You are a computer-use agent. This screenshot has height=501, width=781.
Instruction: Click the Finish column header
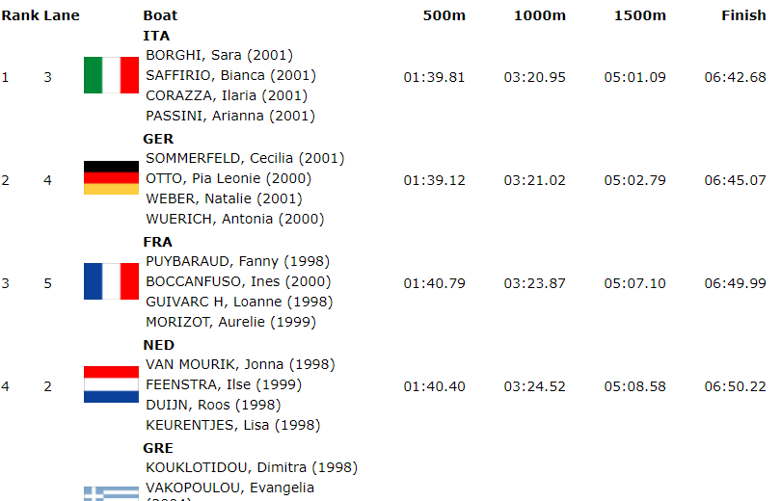coord(743,15)
